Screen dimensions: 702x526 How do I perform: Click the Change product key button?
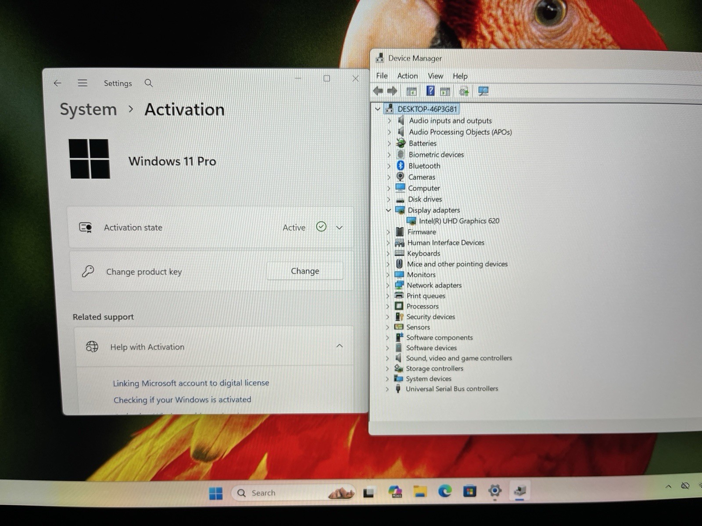pos(305,271)
